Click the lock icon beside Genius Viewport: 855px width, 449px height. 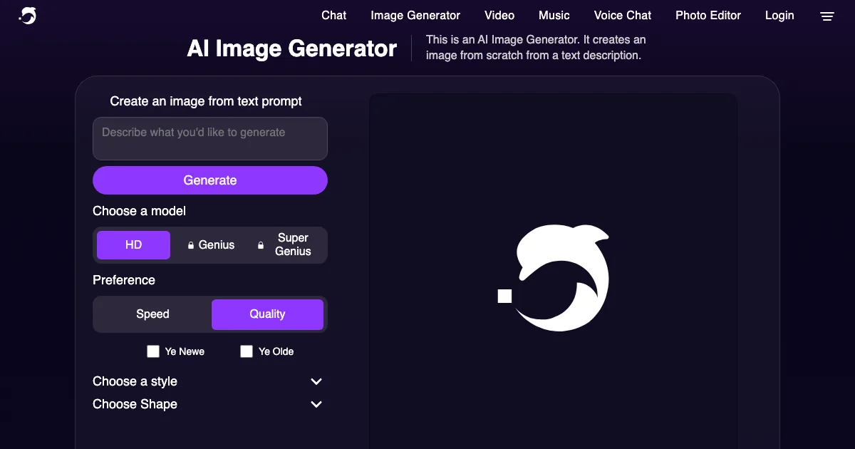point(191,245)
